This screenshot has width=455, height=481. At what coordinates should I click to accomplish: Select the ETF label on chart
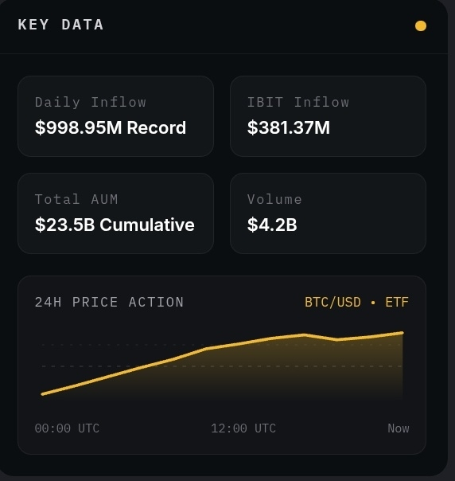coord(397,302)
